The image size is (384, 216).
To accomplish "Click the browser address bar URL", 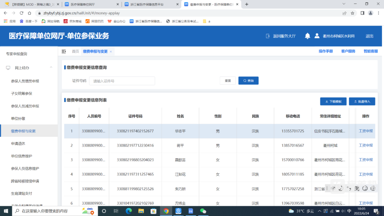I will click(81, 13).
